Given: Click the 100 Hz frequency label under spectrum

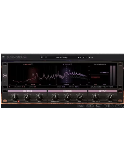Looking at the screenshot, I should [33, 84].
